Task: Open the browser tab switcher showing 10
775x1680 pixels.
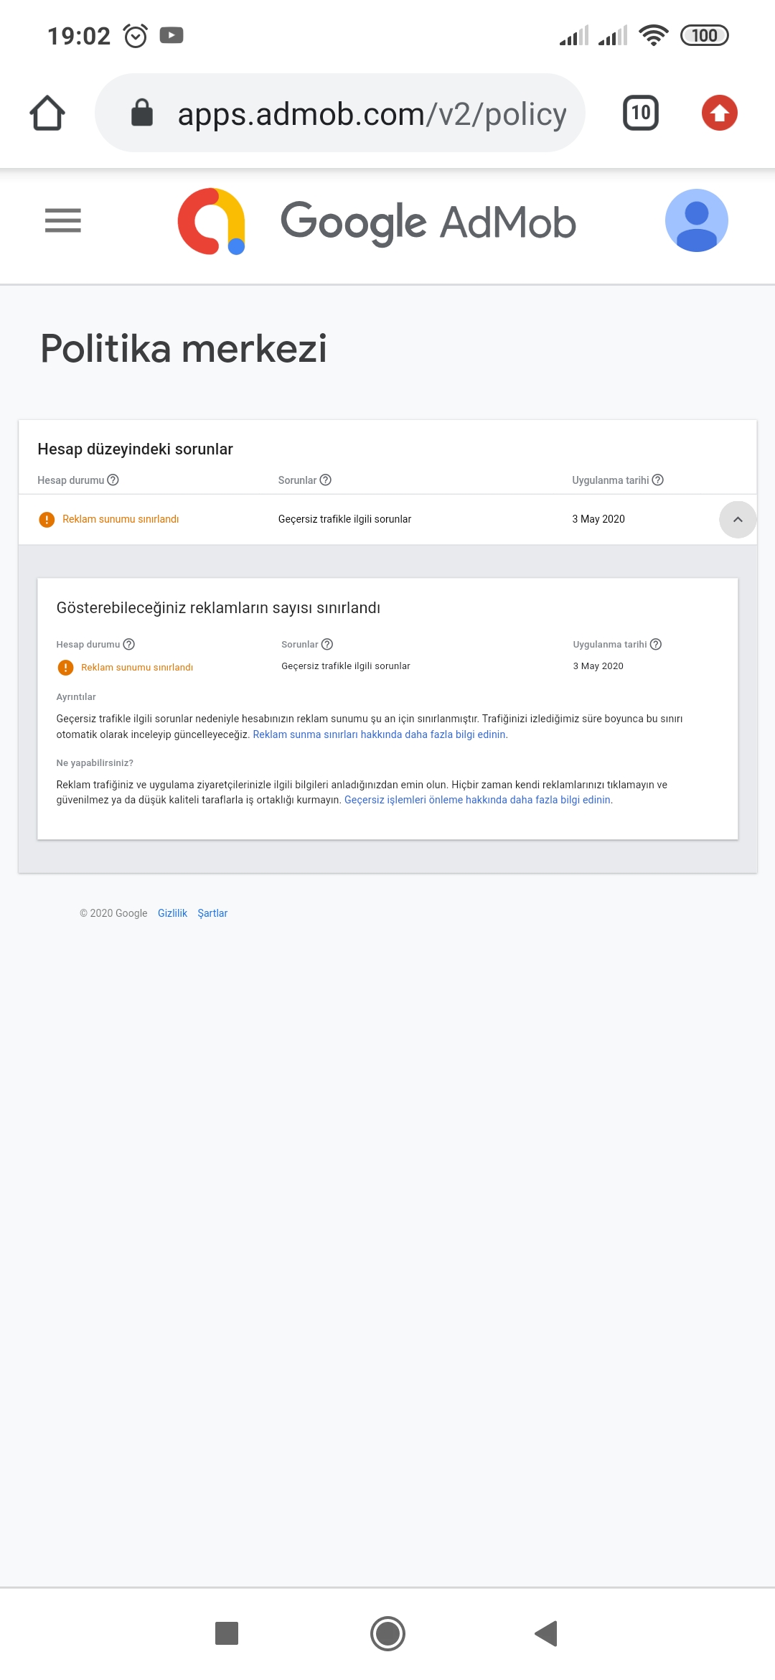Action: (x=640, y=113)
